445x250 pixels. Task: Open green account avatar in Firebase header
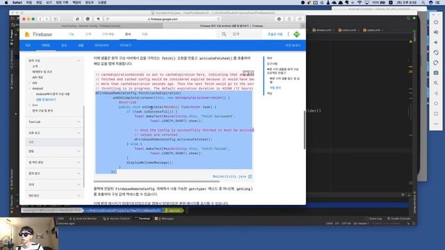pos(297,34)
